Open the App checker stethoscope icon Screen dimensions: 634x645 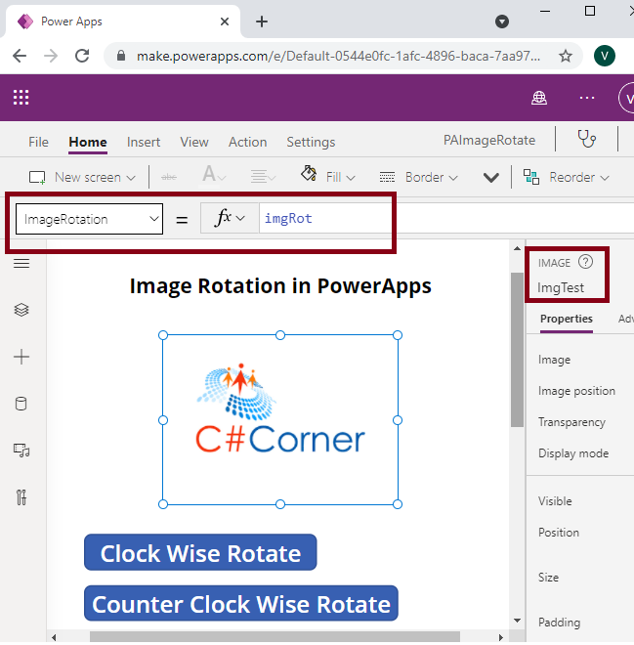point(587,139)
